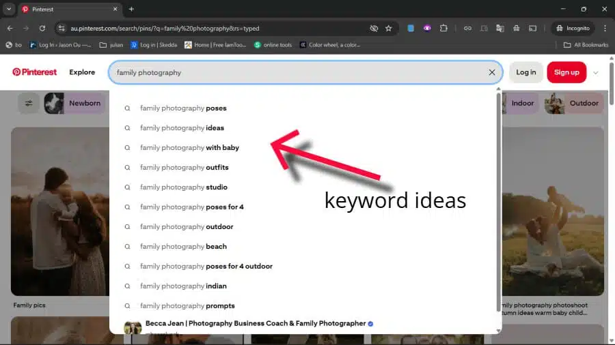Image resolution: width=615 pixels, height=345 pixels.
Task: Select the 'family photography ideas' suggestion
Action: pyautogui.click(x=182, y=128)
